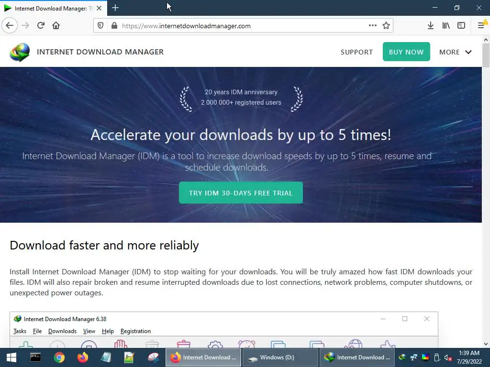
Task: Click the page vertical scrollbar thumb
Action: coord(486,55)
